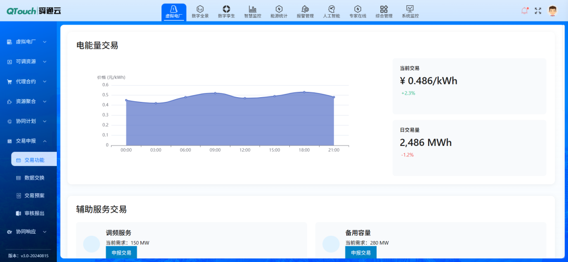Click the -1.2% change value
This screenshot has height=262, width=568.
point(408,155)
